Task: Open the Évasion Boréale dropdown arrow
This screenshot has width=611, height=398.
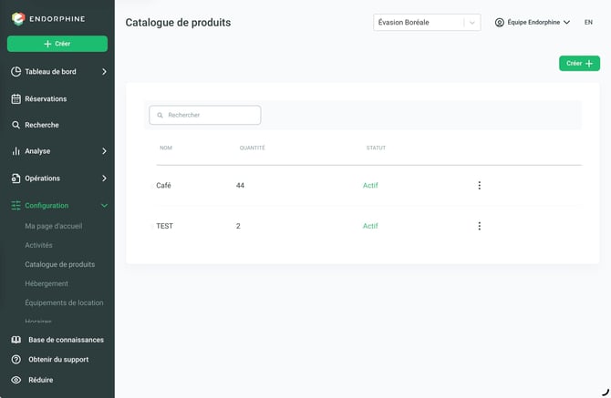Action: coord(471,23)
